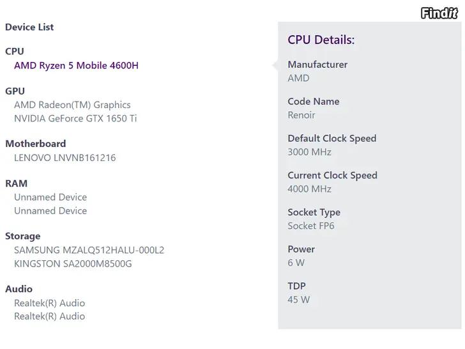Viewport: 465px width, 349px height.
Task: Click the Findit logo watermark
Action: click(439, 13)
